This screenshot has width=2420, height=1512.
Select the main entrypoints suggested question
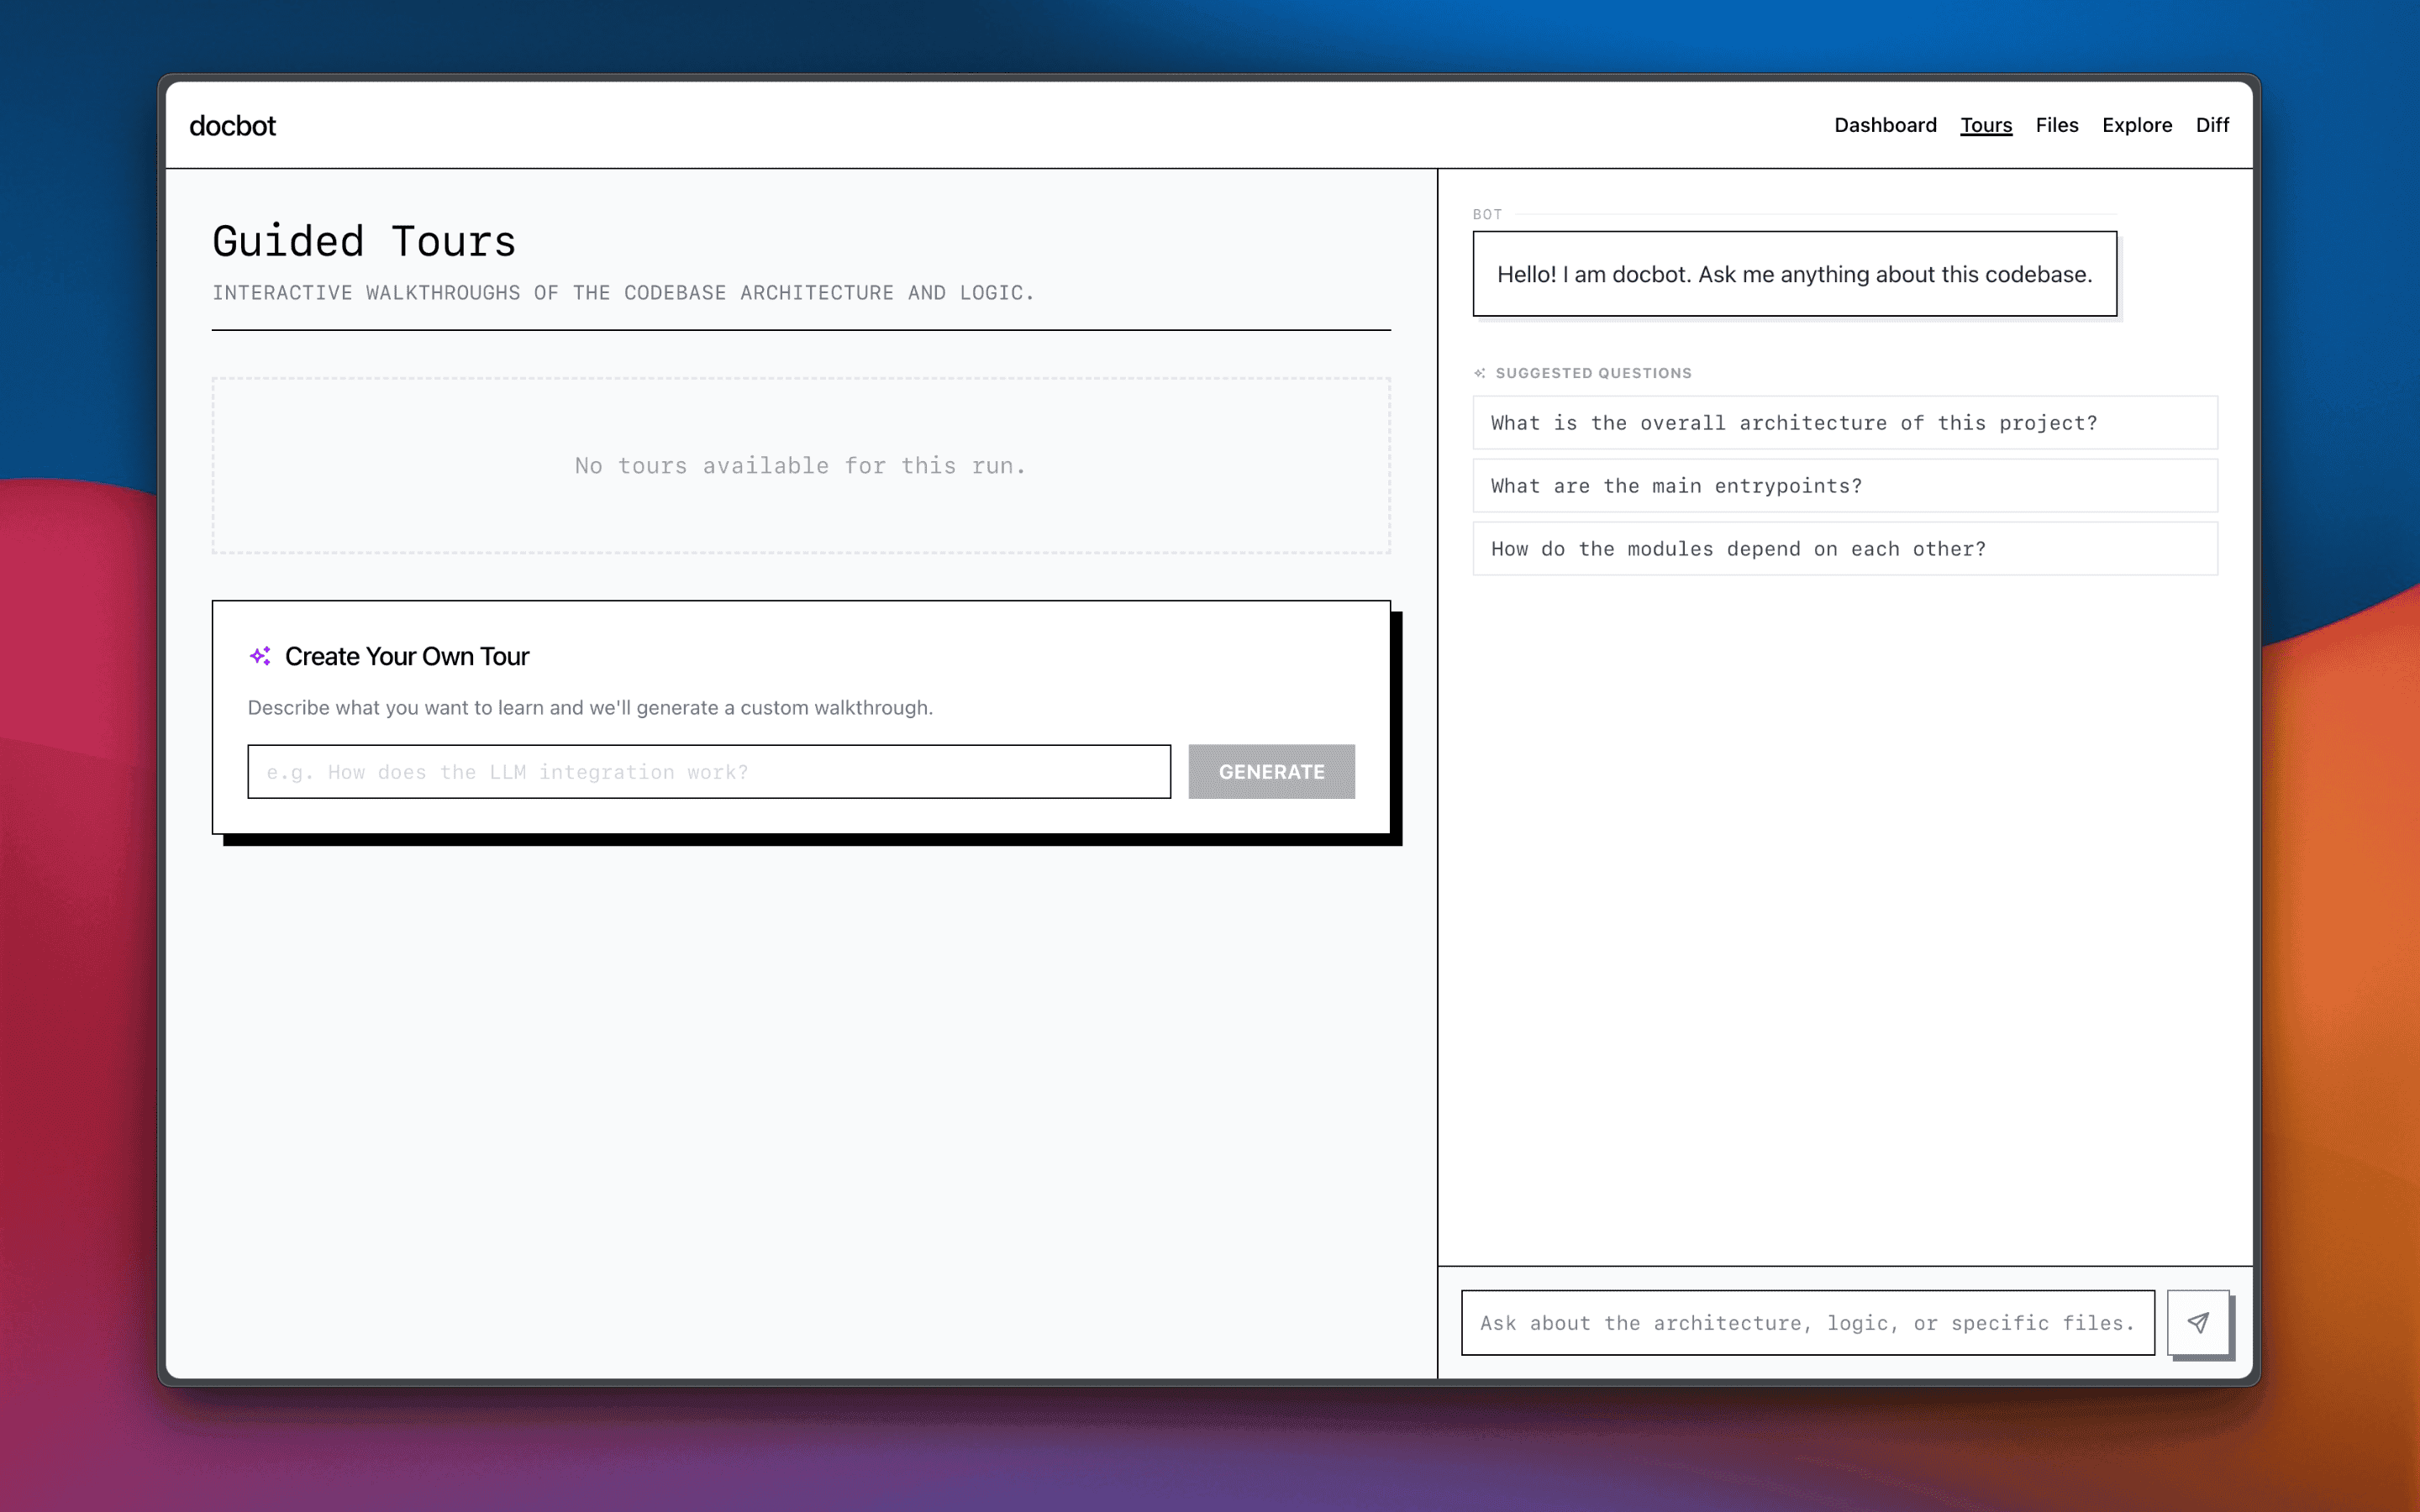pos(1845,486)
